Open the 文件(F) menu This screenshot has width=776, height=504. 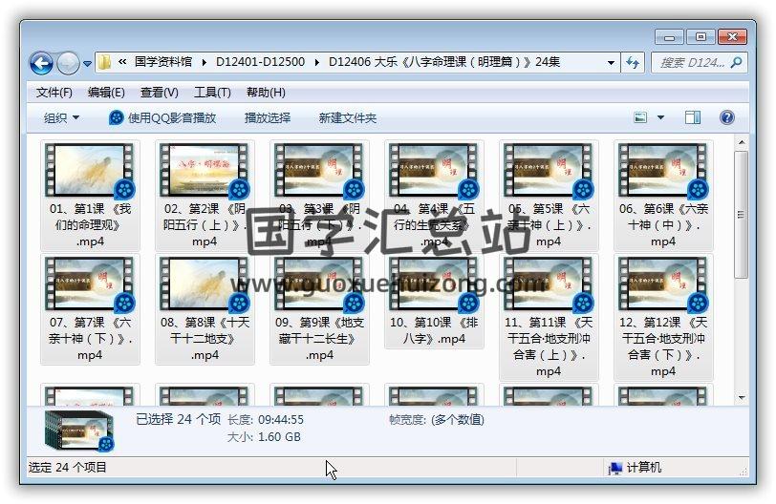coord(54,93)
